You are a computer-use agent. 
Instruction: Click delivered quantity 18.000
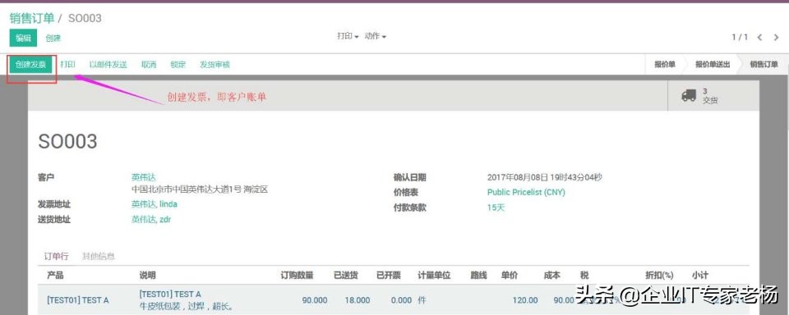(x=358, y=300)
